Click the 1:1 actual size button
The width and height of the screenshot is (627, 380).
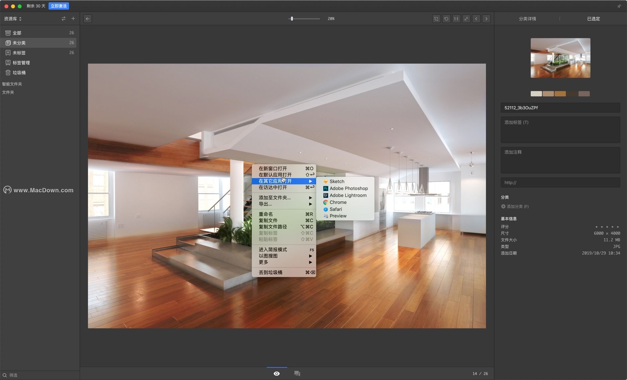pyautogui.click(x=456, y=19)
